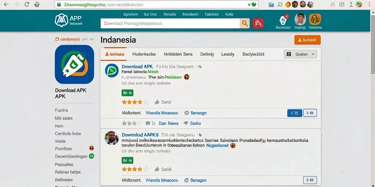
Task: Switch to the Baclyacldld tab
Action: pyautogui.click(x=253, y=54)
